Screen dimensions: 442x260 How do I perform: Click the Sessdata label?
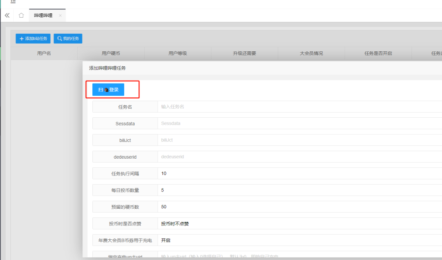click(125, 123)
